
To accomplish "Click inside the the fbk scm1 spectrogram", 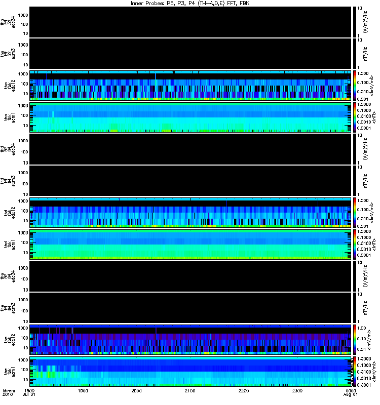I will (191, 372).
